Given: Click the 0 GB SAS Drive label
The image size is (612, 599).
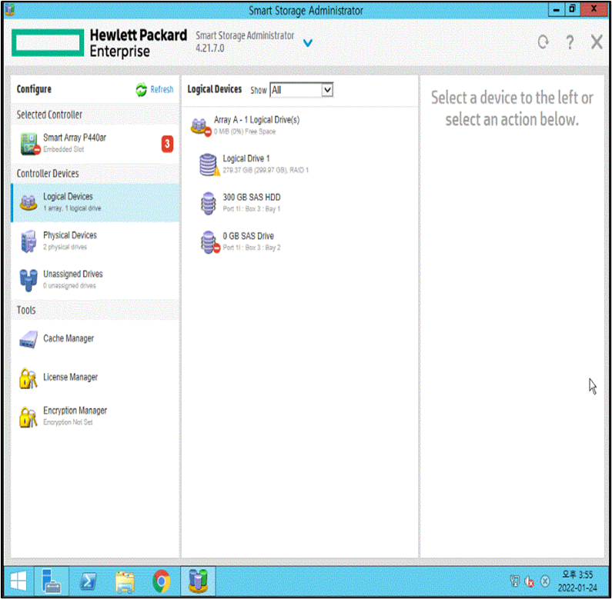Looking at the screenshot, I should tap(248, 236).
